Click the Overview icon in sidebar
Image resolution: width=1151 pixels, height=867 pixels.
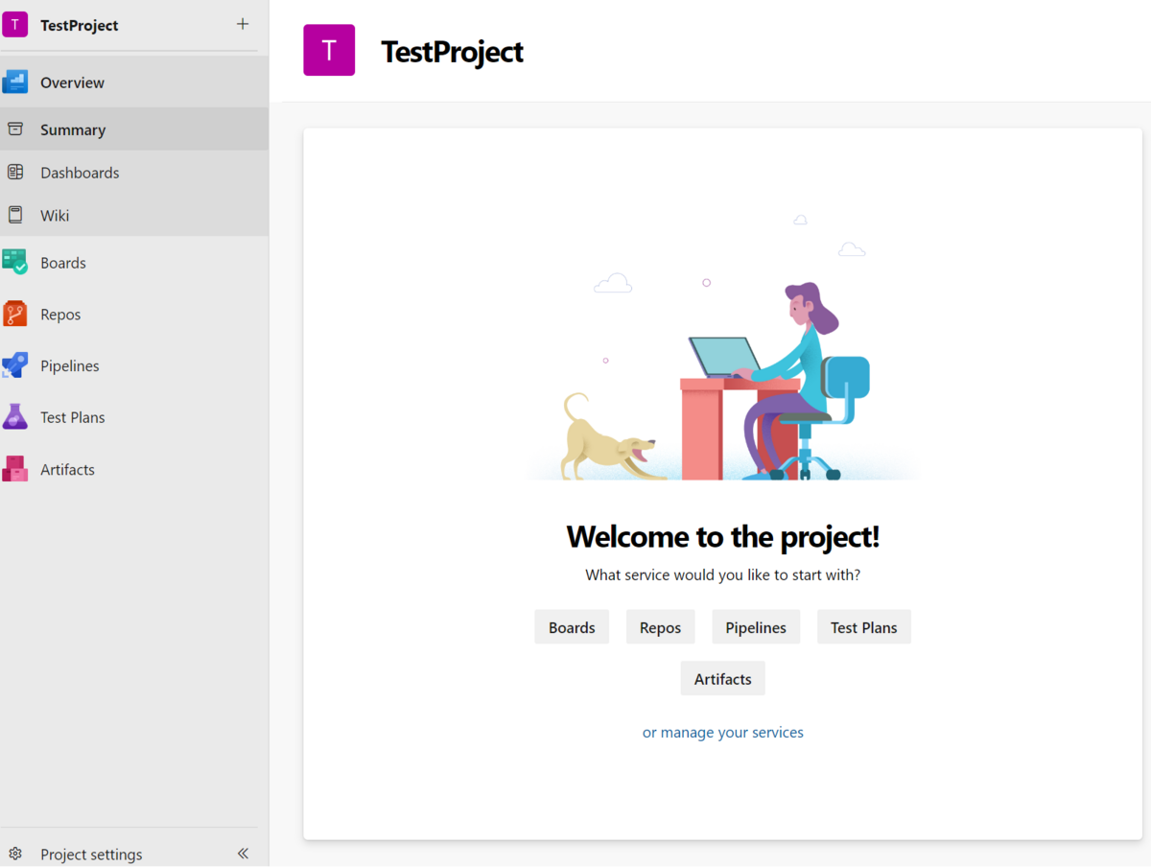coord(15,82)
